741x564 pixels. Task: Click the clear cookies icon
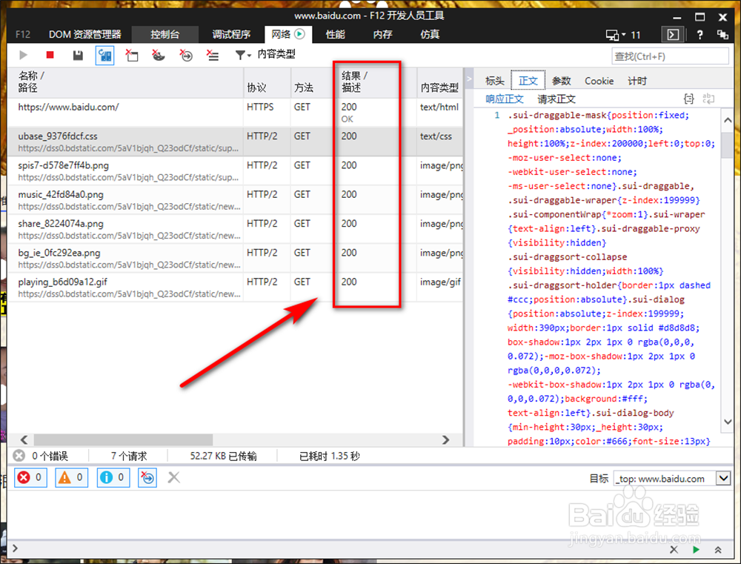159,56
